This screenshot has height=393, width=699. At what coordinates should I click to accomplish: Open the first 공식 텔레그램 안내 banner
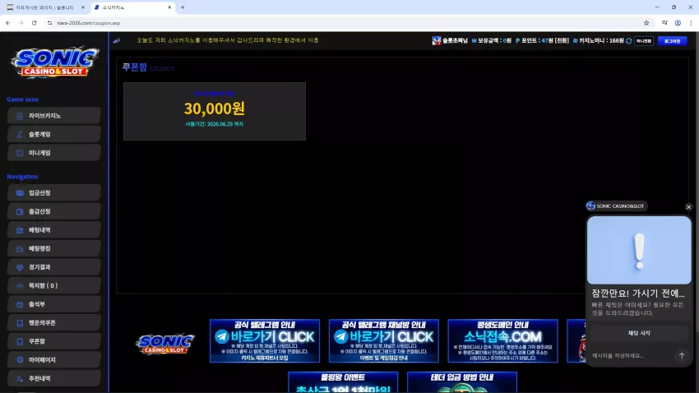pyautogui.click(x=265, y=341)
